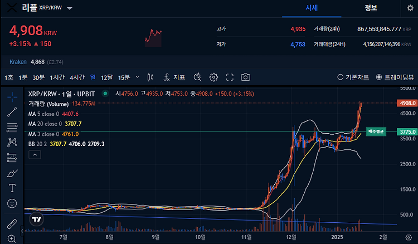Select the 12달 interval
Screen dimensions: 418x244
point(106,77)
